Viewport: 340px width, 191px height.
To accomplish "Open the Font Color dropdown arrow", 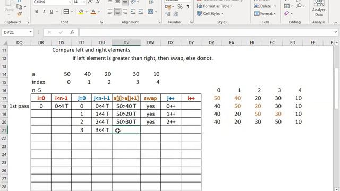I will point(99,12).
